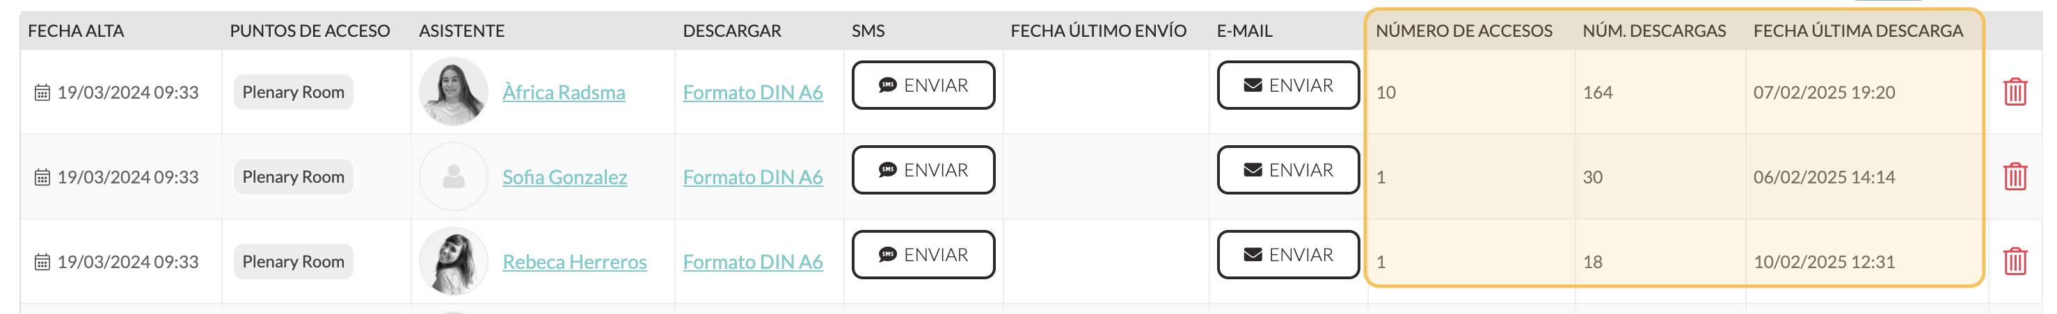Remove Rebeca Herreros entry via trash icon

click(x=2015, y=261)
